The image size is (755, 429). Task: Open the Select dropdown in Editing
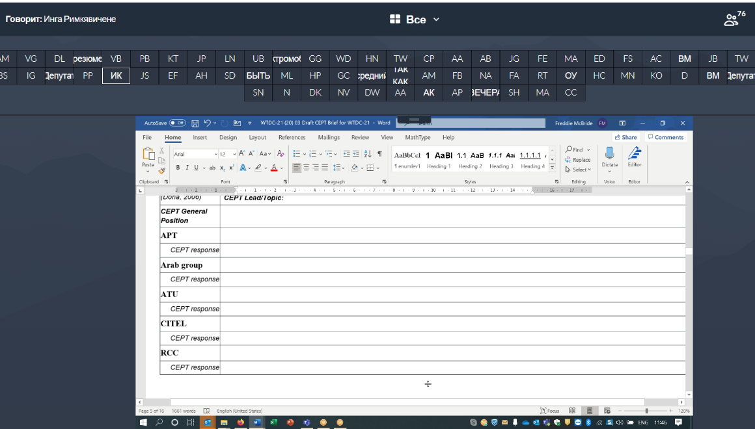(x=578, y=170)
